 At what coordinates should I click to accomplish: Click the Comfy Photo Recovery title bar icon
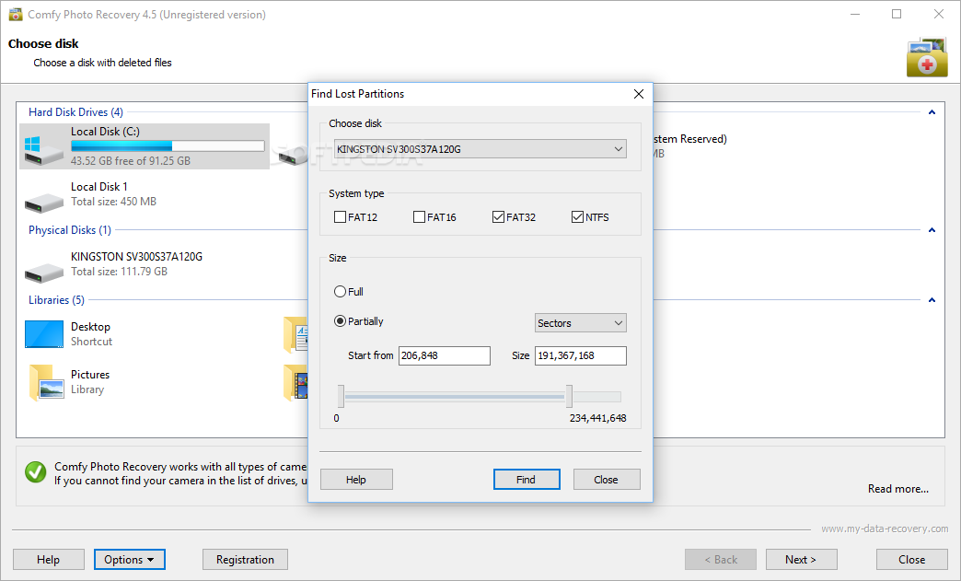click(x=16, y=14)
